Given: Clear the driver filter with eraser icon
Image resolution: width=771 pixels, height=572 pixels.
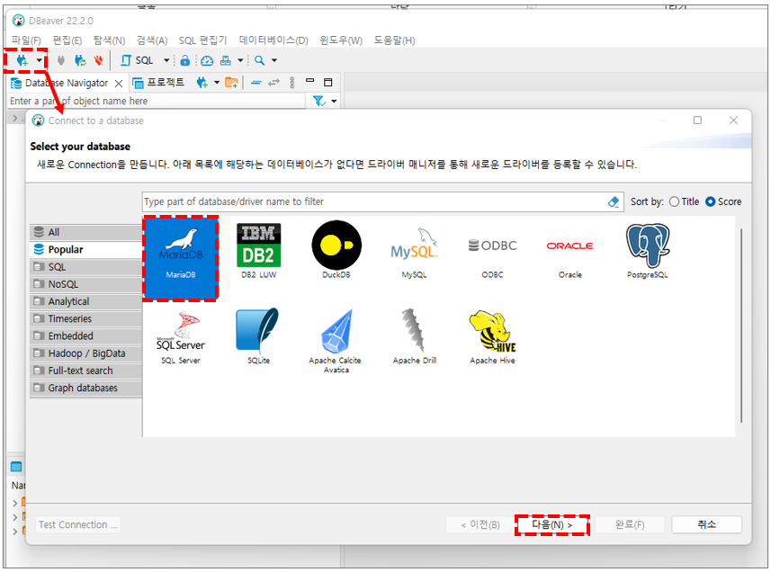Looking at the screenshot, I should point(614,202).
